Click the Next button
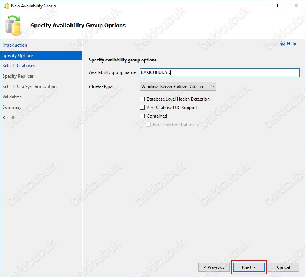The height and width of the screenshot is (277, 305). (249, 267)
